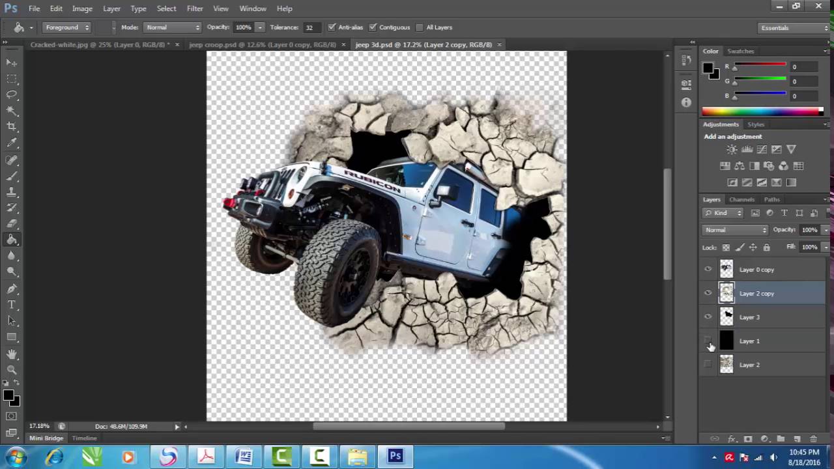Select the Rectangular Marquee tool
The image size is (834, 469).
[12, 78]
